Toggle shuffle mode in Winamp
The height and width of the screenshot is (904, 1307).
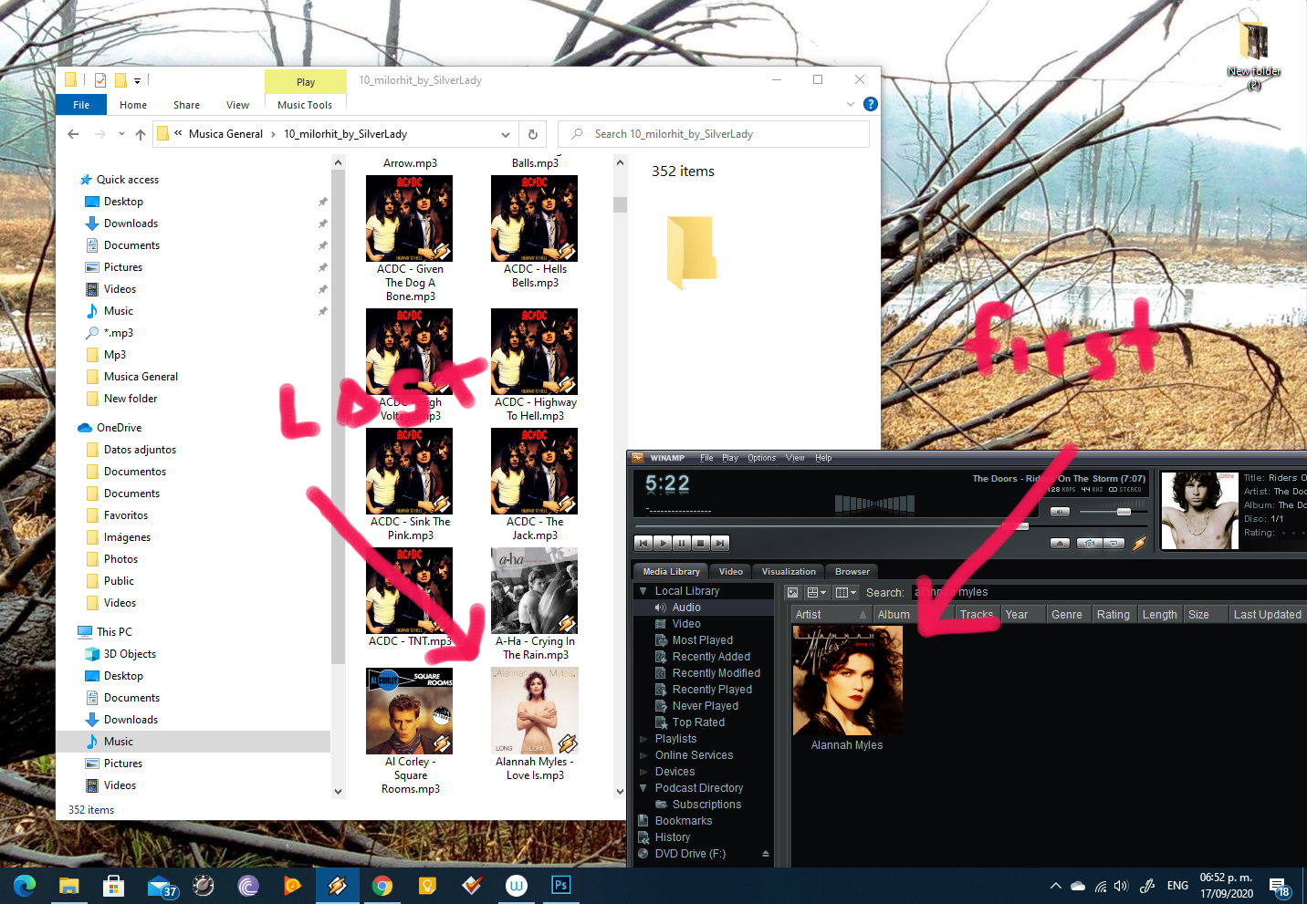click(1090, 543)
